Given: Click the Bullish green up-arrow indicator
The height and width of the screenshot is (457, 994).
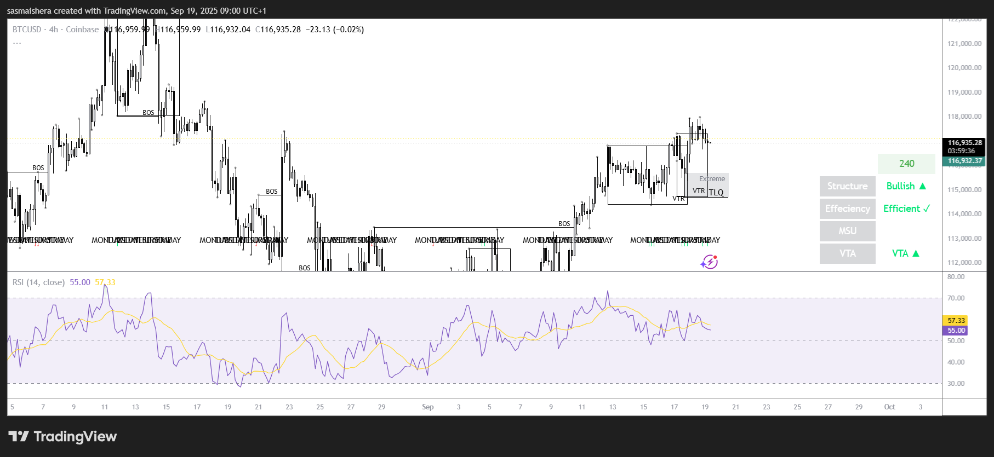Looking at the screenshot, I should point(906,186).
